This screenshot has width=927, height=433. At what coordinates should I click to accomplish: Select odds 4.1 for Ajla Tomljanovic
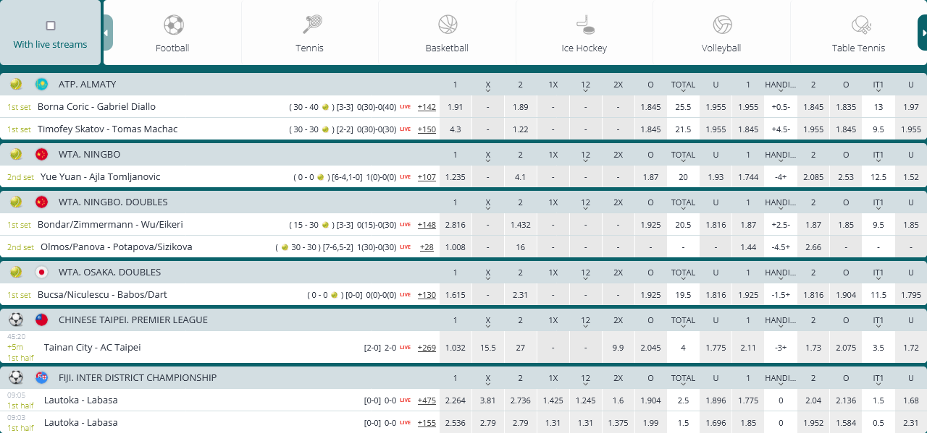(521, 176)
